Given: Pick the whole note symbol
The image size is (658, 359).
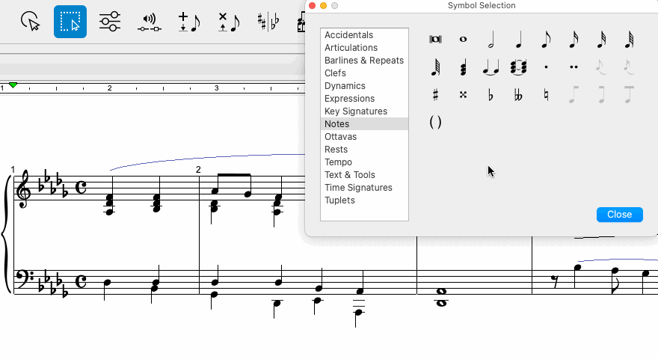Looking at the screenshot, I should click(x=463, y=40).
